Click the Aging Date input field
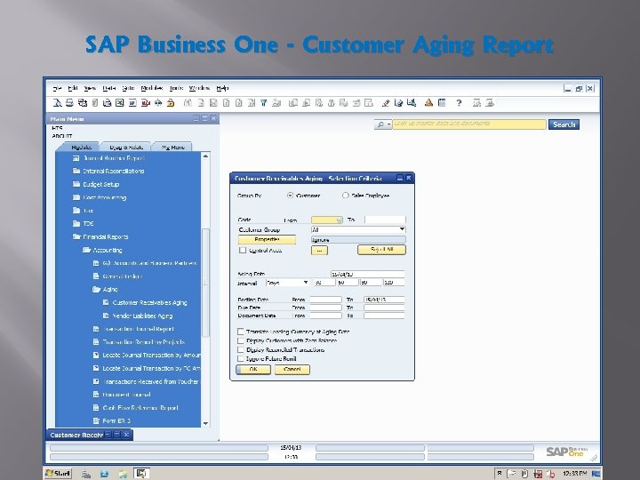This screenshot has width=640, height=480. [x=367, y=275]
